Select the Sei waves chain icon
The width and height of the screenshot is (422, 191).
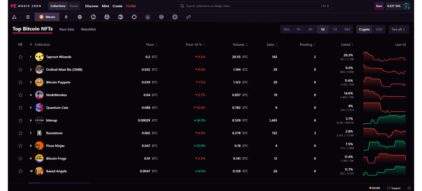[x=161, y=17]
